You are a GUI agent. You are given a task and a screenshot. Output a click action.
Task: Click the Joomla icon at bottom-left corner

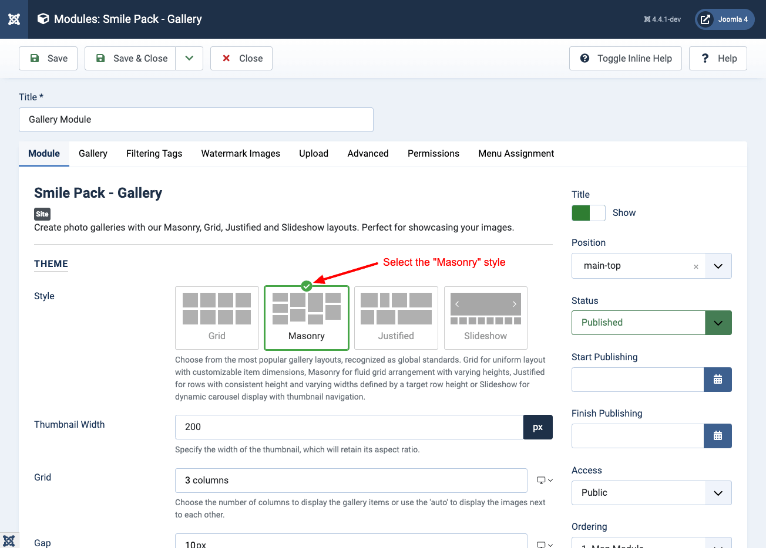tap(9, 540)
